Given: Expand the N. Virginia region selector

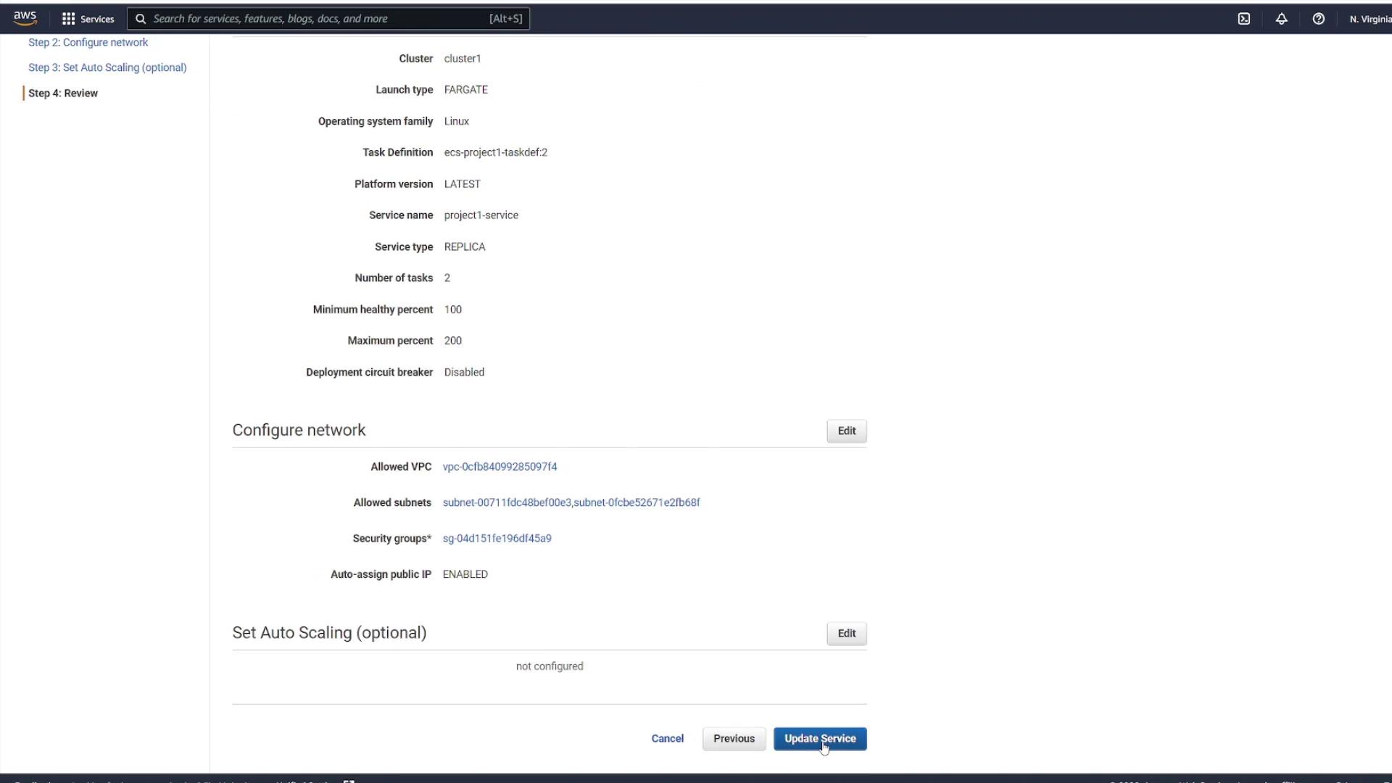Looking at the screenshot, I should (x=1369, y=19).
